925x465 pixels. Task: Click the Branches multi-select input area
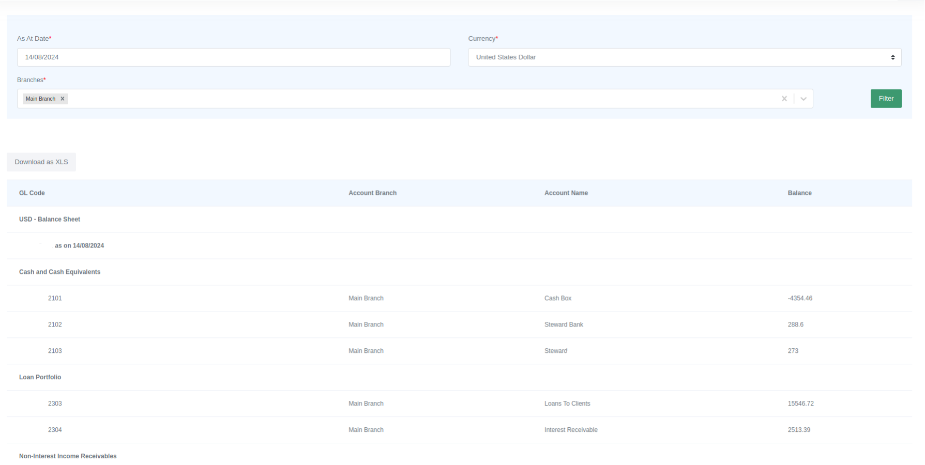click(x=414, y=99)
